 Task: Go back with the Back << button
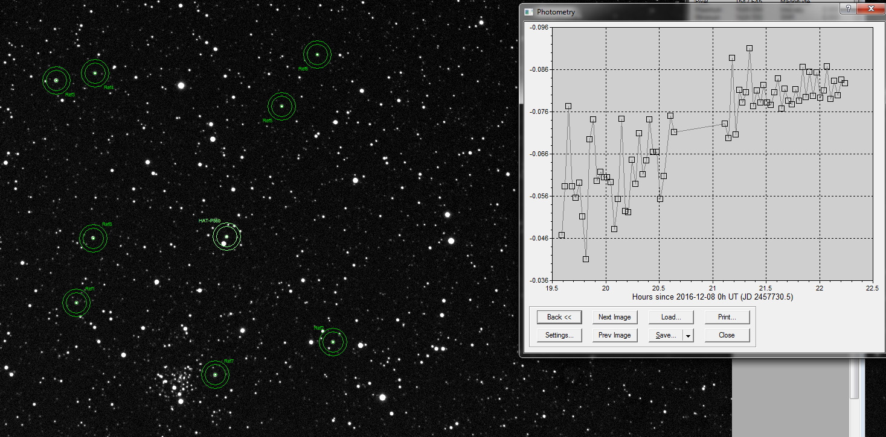559,317
